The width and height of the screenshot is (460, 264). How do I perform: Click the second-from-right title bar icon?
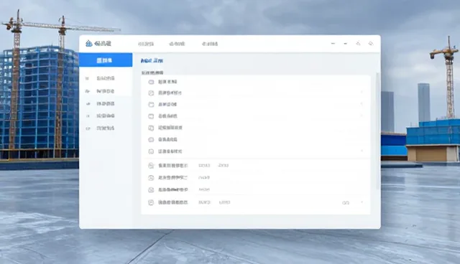tap(358, 43)
